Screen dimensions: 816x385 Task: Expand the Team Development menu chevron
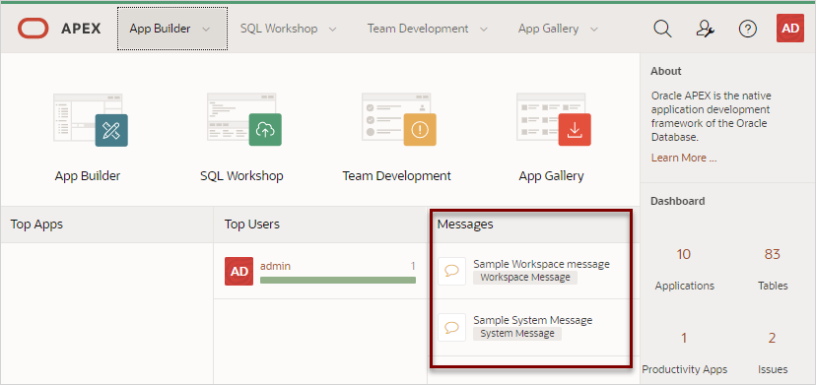point(484,30)
